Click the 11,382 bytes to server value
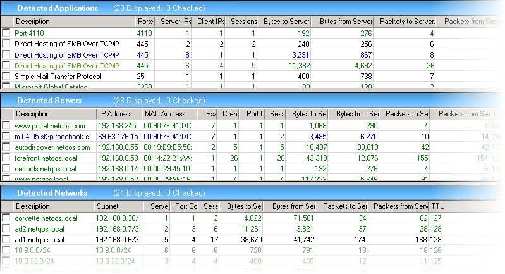The image size is (505, 274). 299,66
